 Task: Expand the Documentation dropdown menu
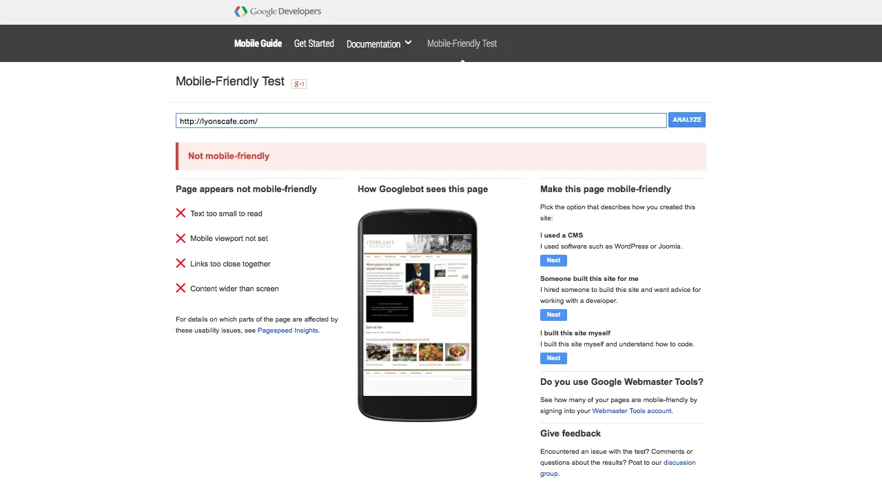pyautogui.click(x=379, y=43)
